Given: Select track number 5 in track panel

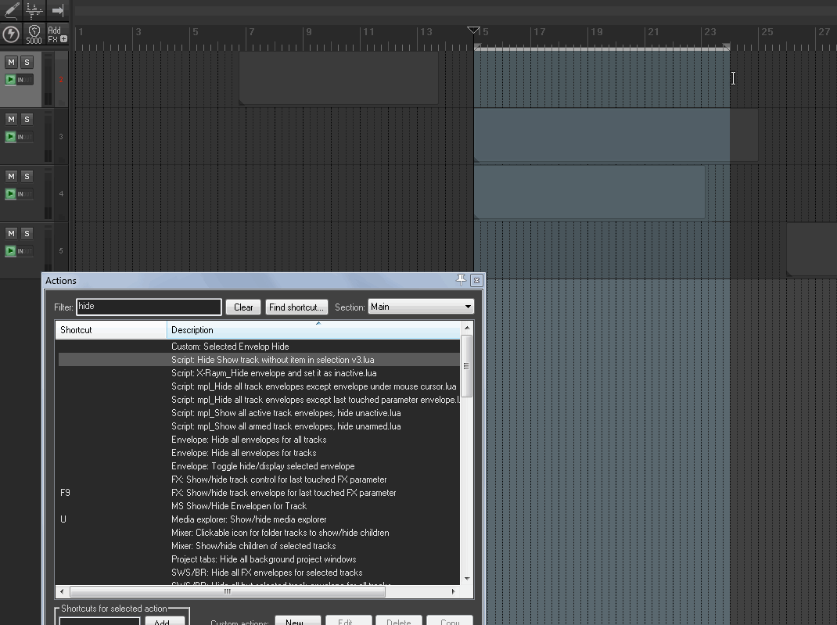Looking at the screenshot, I should point(61,251).
